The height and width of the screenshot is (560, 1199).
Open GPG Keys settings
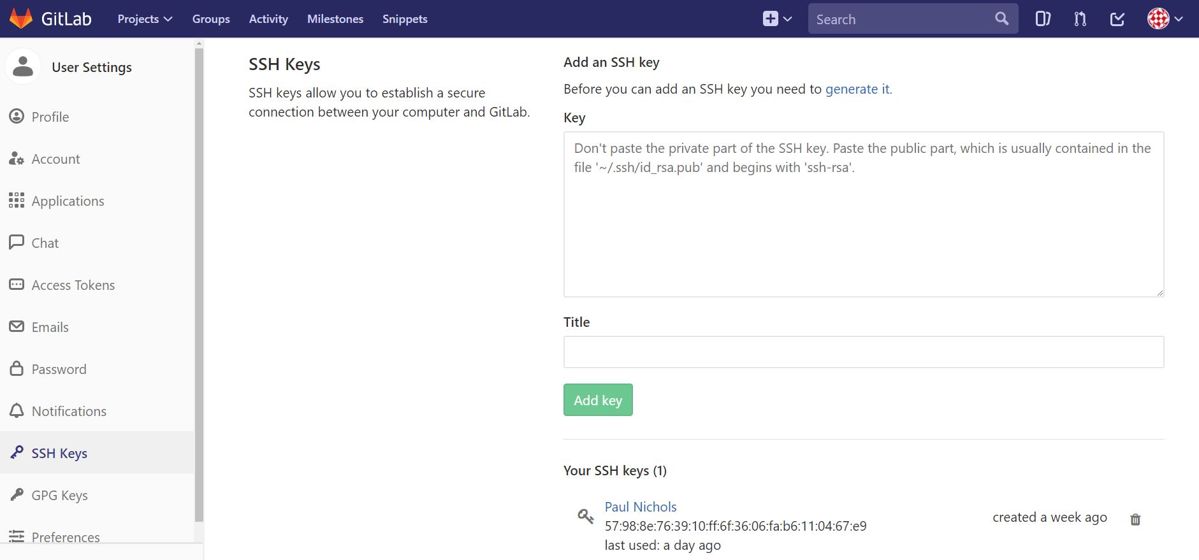point(60,495)
